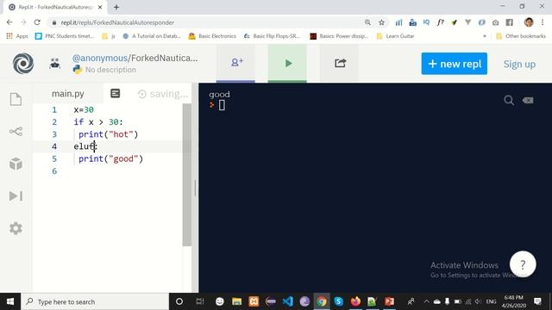Image resolution: width=552 pixels, height=310 pixels.
Task: Open Firefox from the taskbar
Action: [355, 301]
